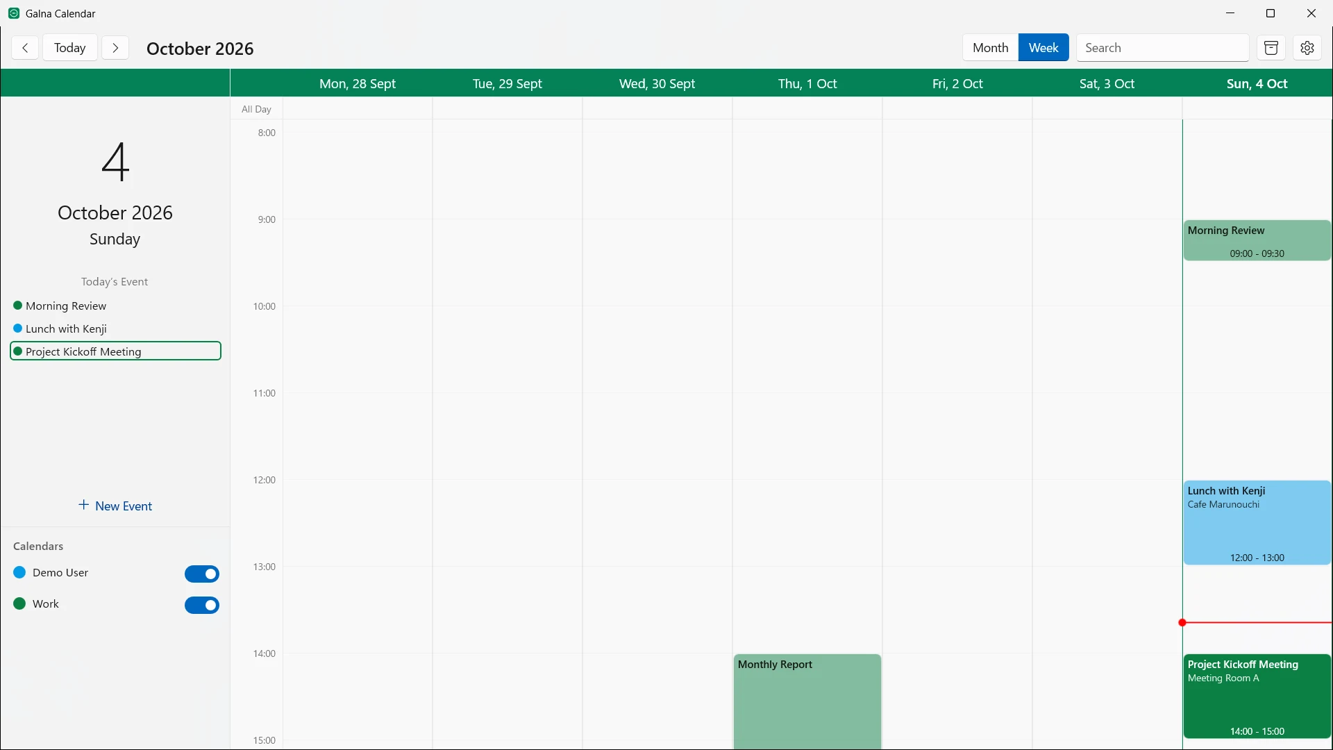Click the All Day row label

(x=256, y=109)
